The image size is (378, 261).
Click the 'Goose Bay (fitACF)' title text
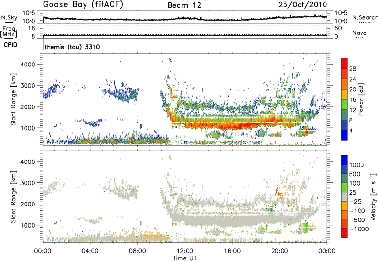83,5
